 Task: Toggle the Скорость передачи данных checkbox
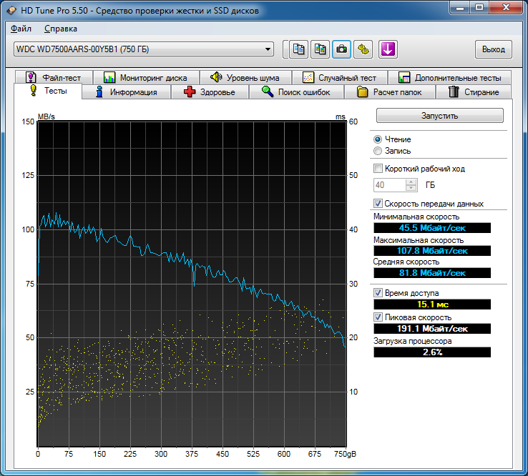click(x=378, y=203)
